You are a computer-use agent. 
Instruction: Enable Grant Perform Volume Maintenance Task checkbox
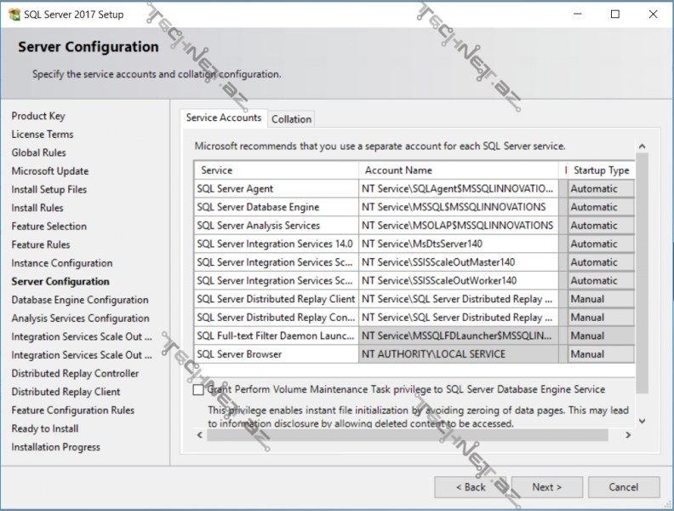(198, 390)
